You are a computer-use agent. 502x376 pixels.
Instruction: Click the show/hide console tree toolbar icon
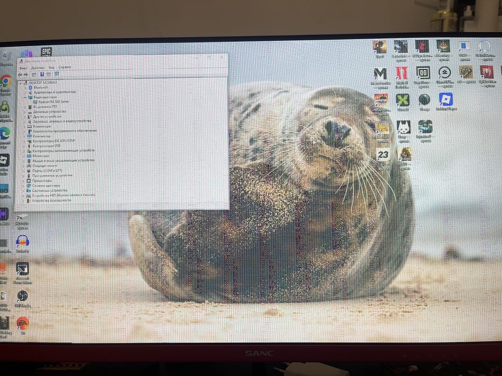click(34, 75)
